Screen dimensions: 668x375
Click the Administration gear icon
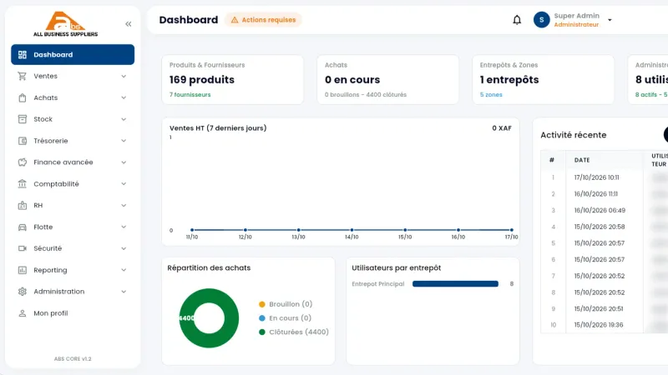[23, 292]
